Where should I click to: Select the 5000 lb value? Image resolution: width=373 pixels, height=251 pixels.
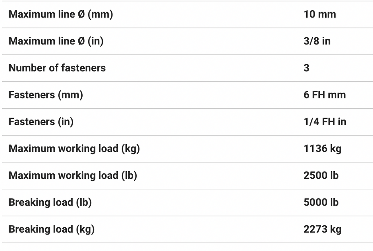coord(321,203)
